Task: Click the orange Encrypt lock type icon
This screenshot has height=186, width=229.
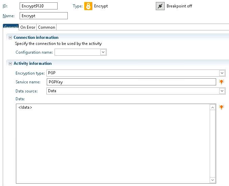Action: coord(88,6)
